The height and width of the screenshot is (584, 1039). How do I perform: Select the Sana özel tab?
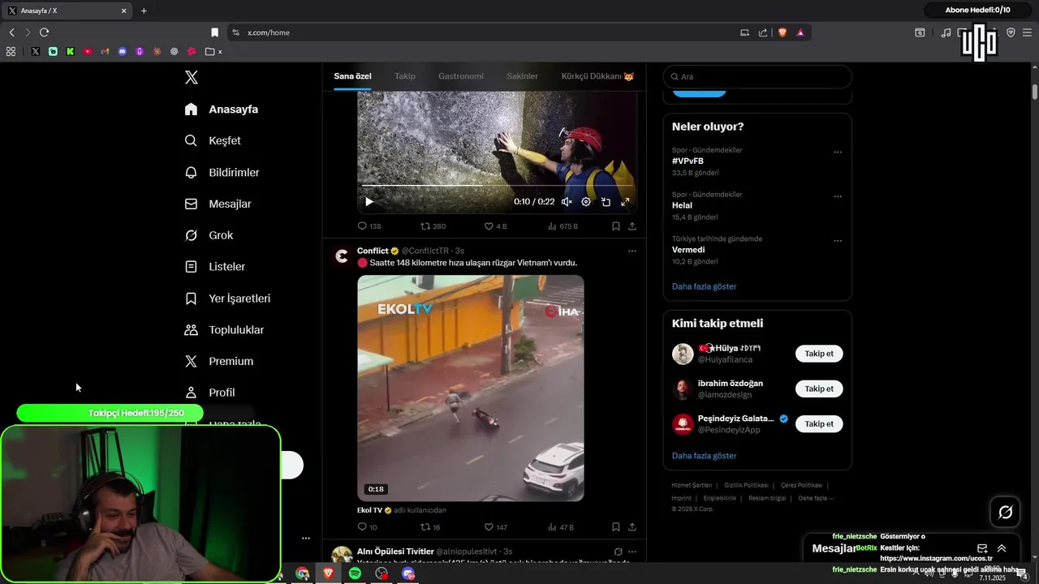[352, 76]
